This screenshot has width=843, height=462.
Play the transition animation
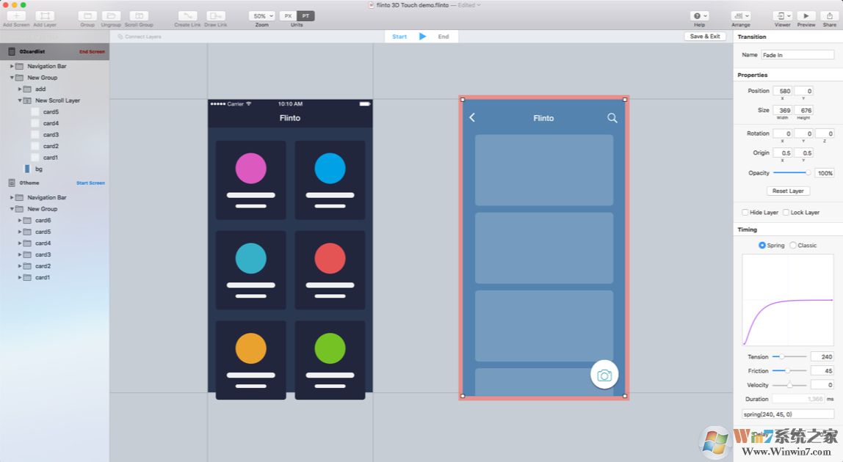point(422,37)
